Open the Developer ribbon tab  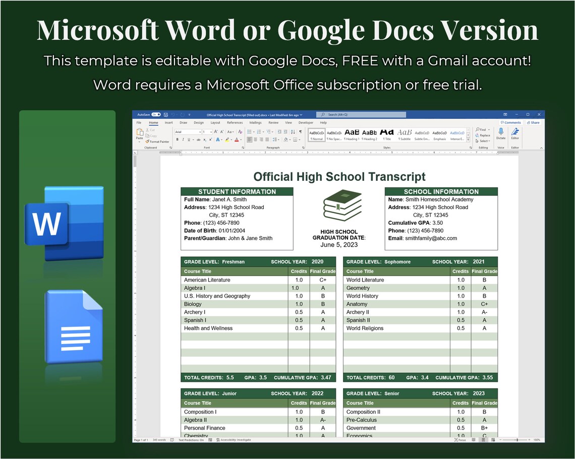(x=306, y=122)
